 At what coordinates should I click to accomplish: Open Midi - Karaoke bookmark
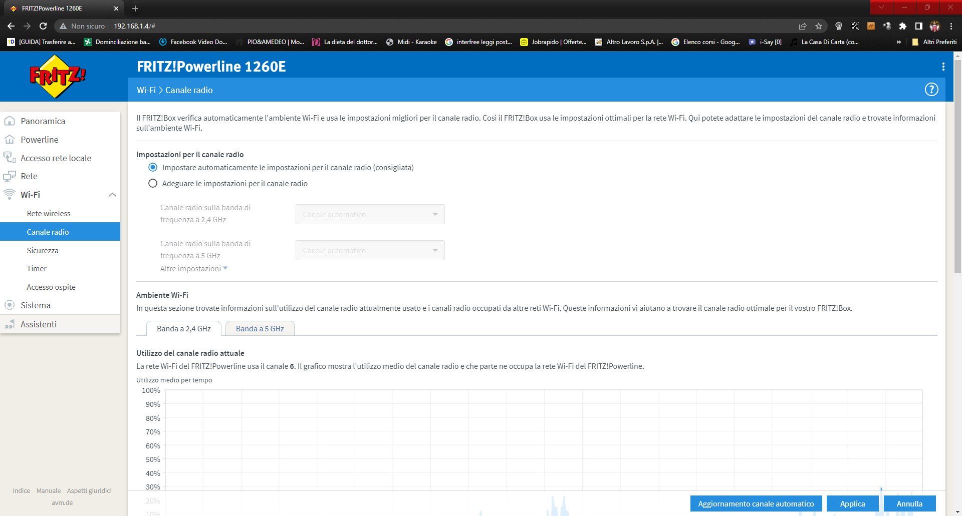click(412, 42)
